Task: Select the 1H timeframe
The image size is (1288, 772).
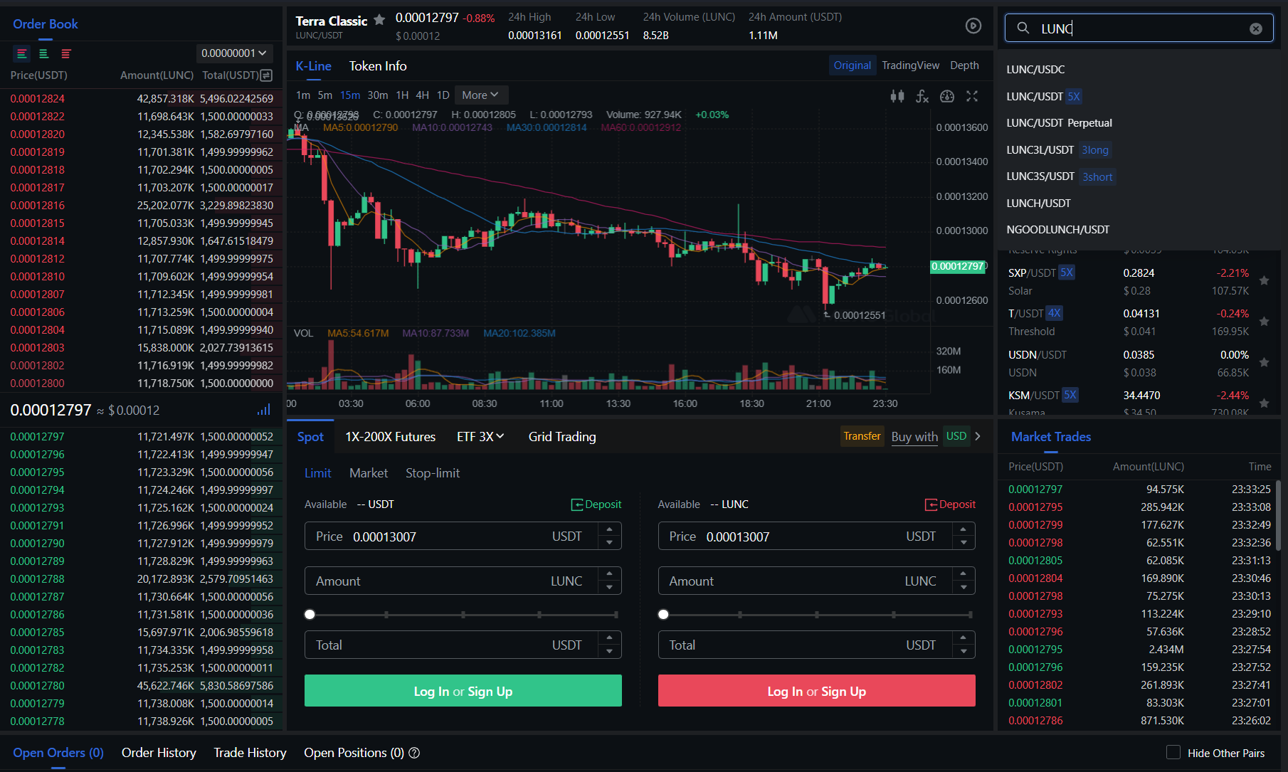Action: (x=402, y=95)
